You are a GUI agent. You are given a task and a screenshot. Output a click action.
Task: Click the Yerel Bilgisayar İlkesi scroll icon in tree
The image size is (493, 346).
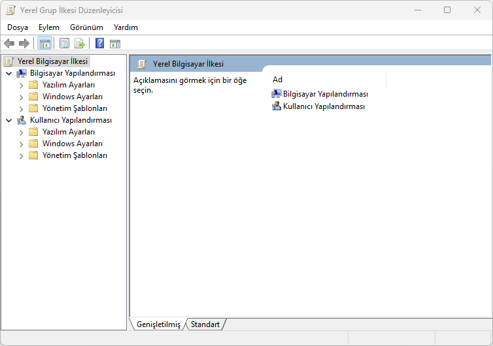[x=9, y=61]
